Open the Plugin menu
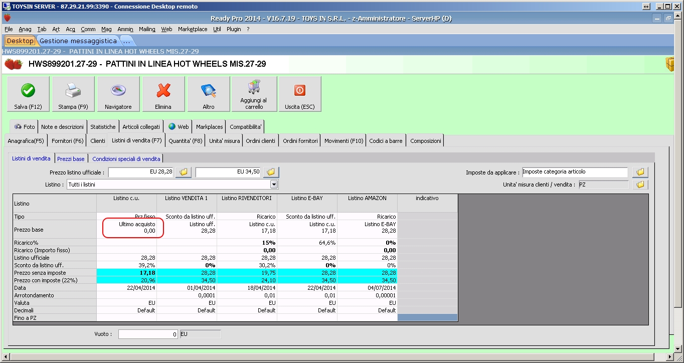 click(x=234, y=29)
